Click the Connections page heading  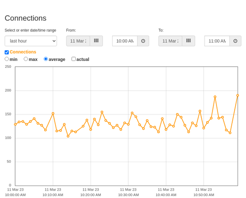[26, 18]
